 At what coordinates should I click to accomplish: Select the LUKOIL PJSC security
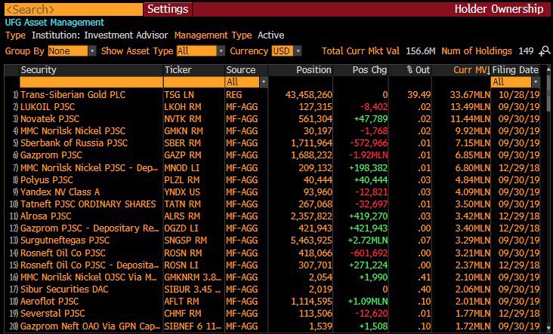pos(48,106)
